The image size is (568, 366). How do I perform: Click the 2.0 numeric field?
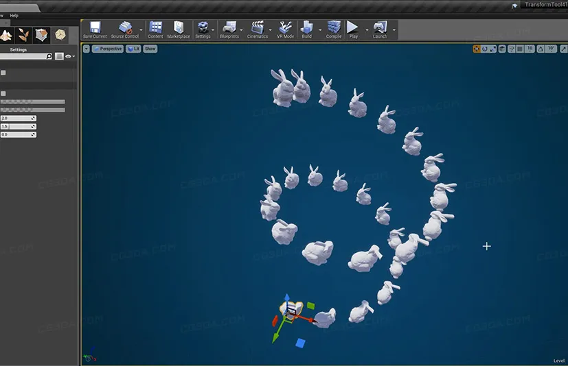coord(18,119)
